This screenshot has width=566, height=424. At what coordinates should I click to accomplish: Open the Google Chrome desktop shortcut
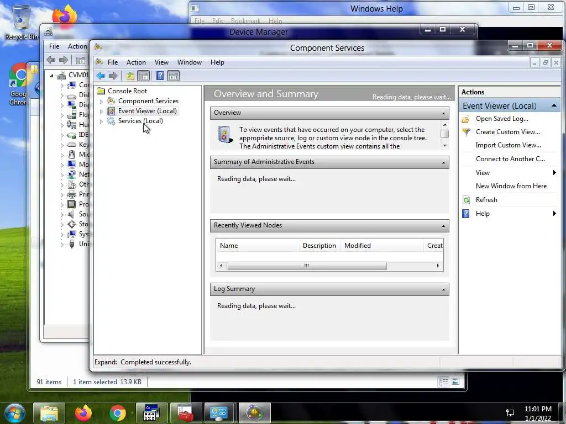18,84
